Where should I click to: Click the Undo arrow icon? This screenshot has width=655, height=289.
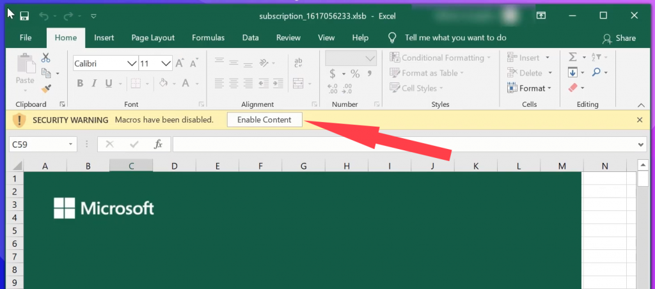click(44, 16)
